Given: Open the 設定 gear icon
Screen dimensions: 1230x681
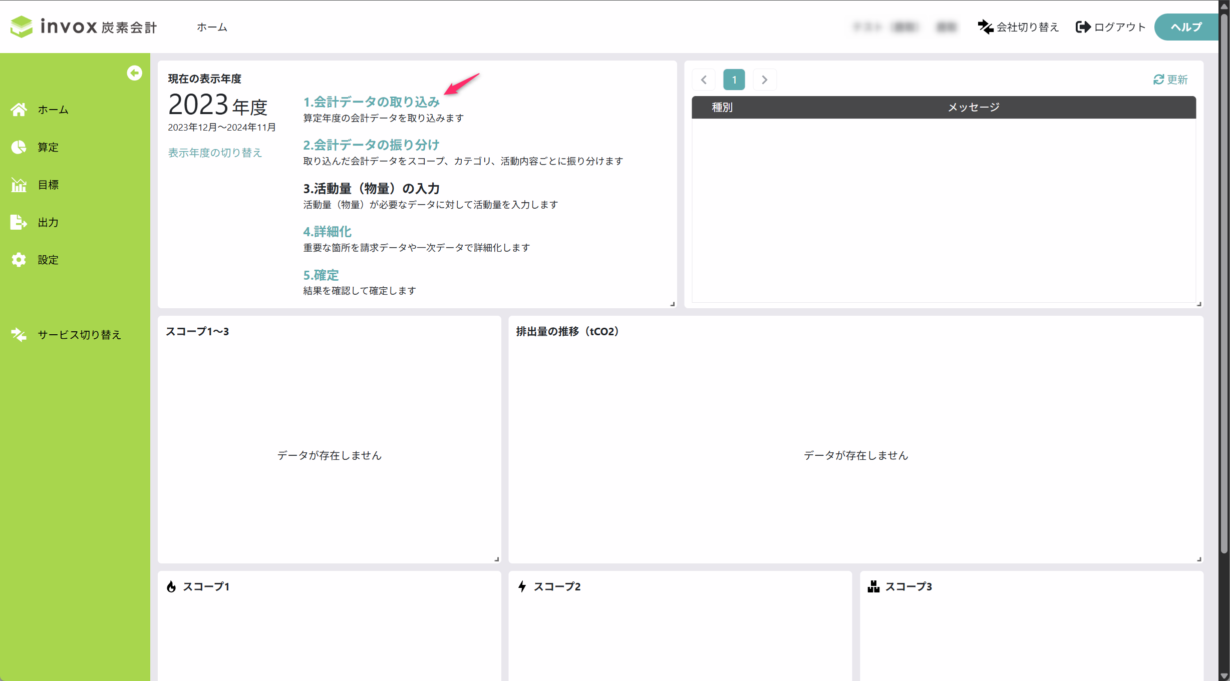Looking at the screenshot, I should click(x=19, y=260).
